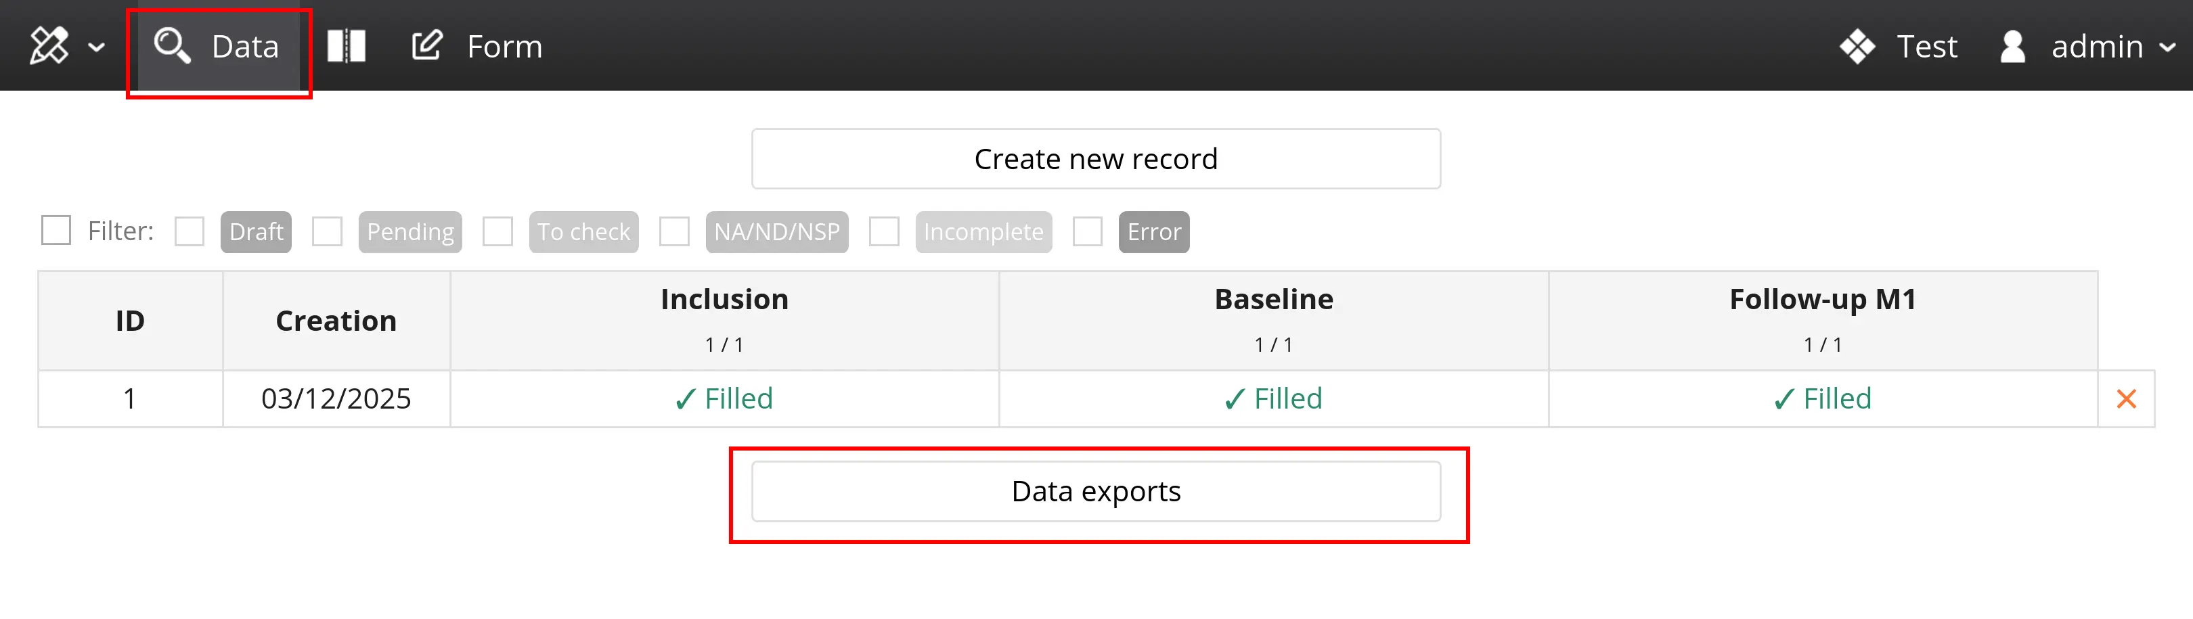The image size is (2193, 619).
Task: Click the Test project diamond icon
Action: (1857, 47)
